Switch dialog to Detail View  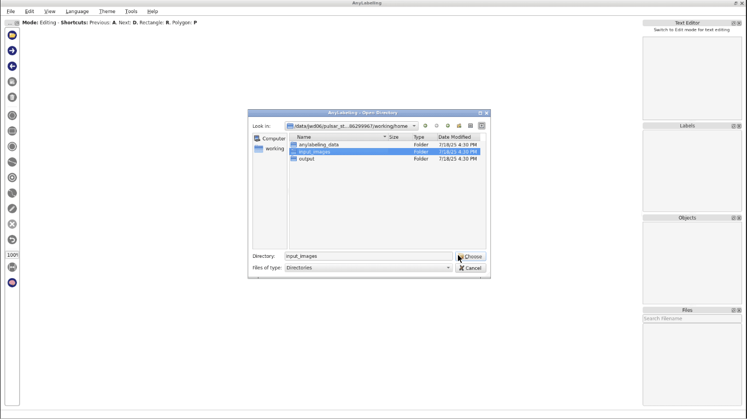[x=481, y=126]
